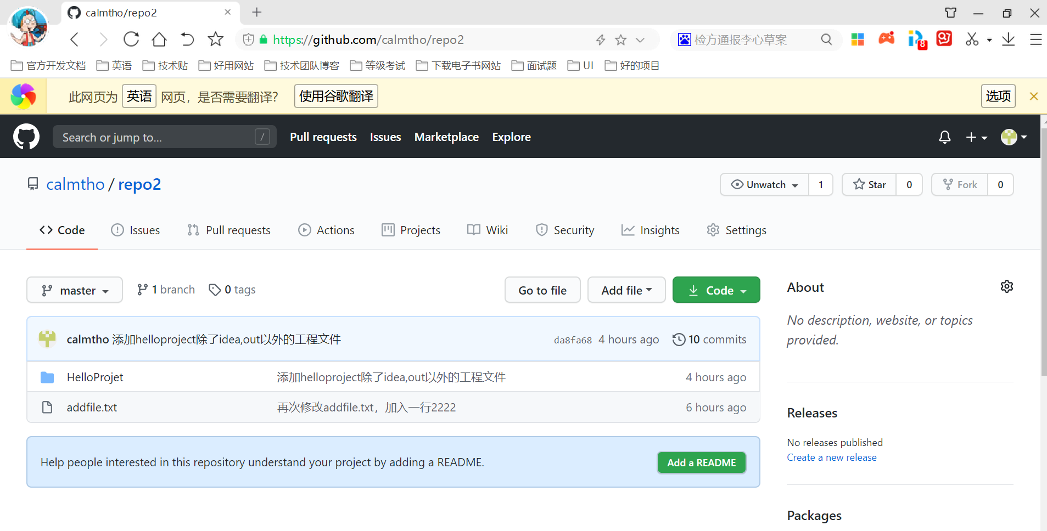Open the notifications bell icon
The image size is (1047, 531).
[x=944, y=137]
